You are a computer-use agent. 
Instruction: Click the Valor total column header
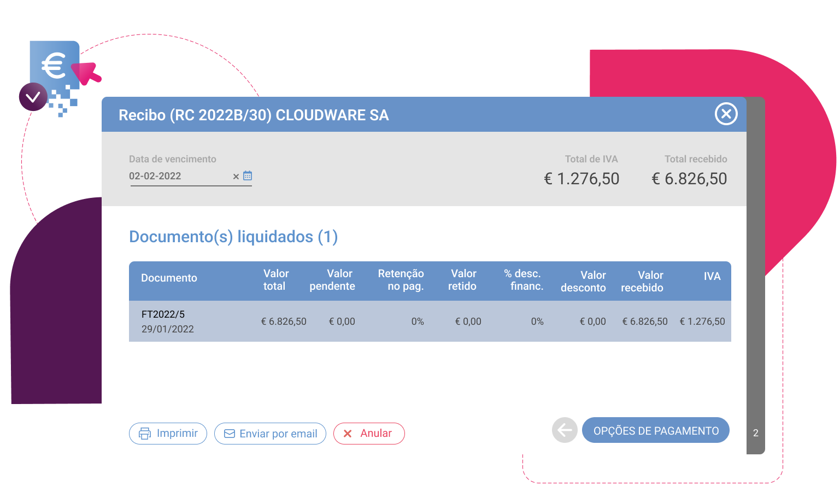click(275, 280)
